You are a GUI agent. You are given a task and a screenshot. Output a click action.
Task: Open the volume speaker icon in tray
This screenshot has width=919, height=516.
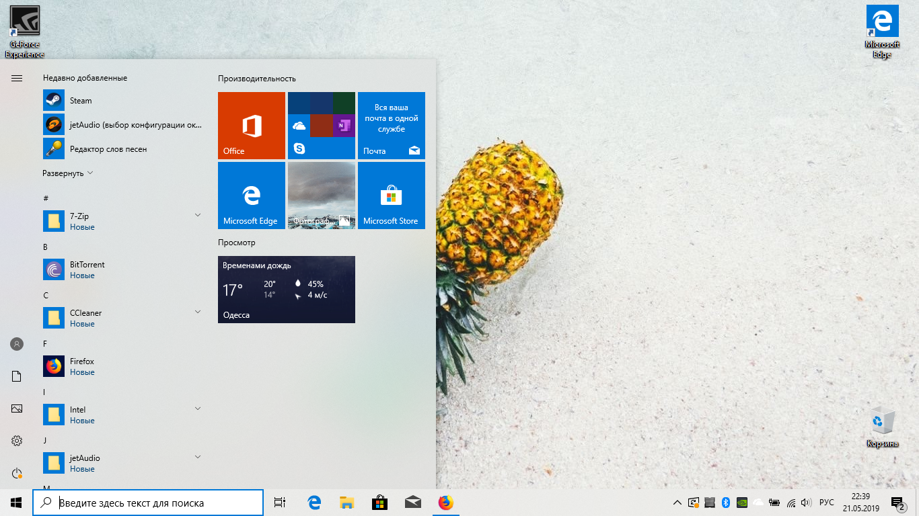pyautogui.click(x=807, y=503)
